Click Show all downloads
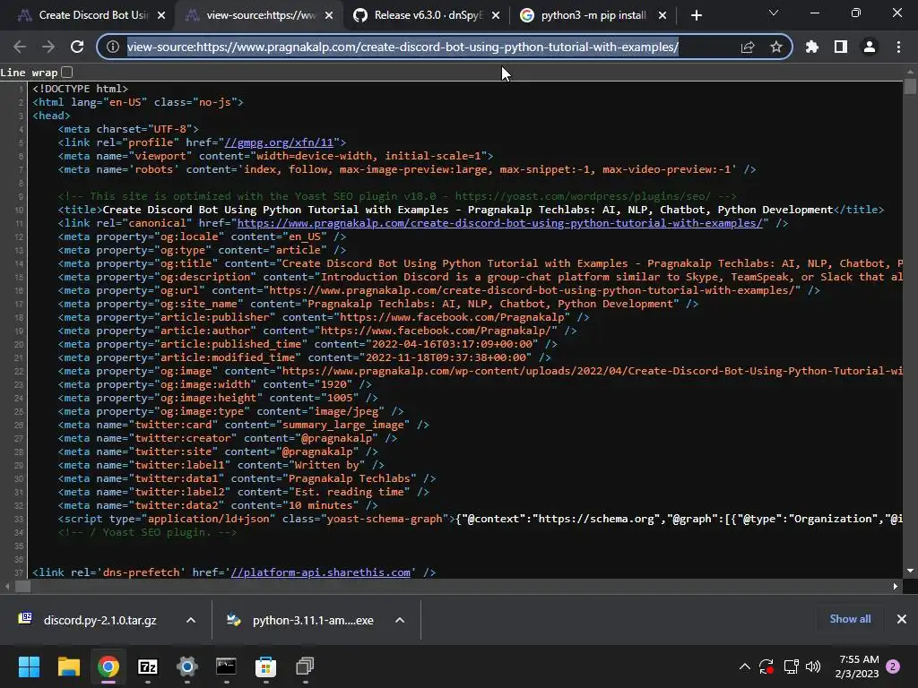Viewport: 918px width, 688px height. (x=850, y=619)
